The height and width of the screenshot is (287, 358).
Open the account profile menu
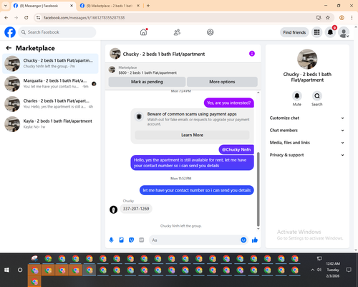[x=344, y=32]
